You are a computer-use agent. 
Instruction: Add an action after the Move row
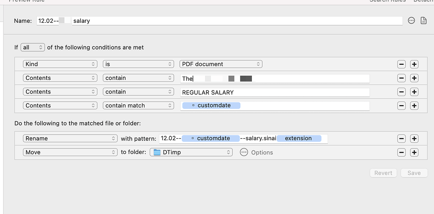[414, 153]
